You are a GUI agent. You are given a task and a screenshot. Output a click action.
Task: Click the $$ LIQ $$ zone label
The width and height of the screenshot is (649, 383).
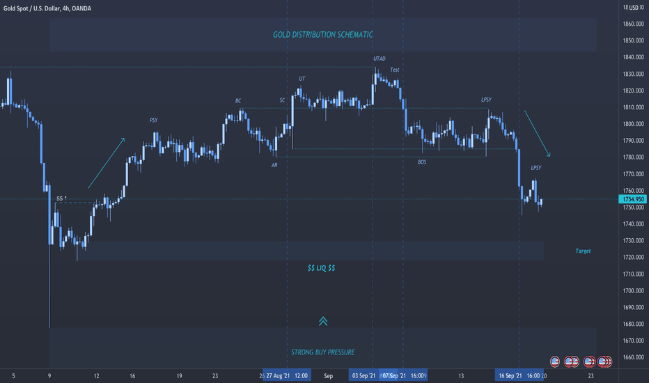tap(321, 268)
